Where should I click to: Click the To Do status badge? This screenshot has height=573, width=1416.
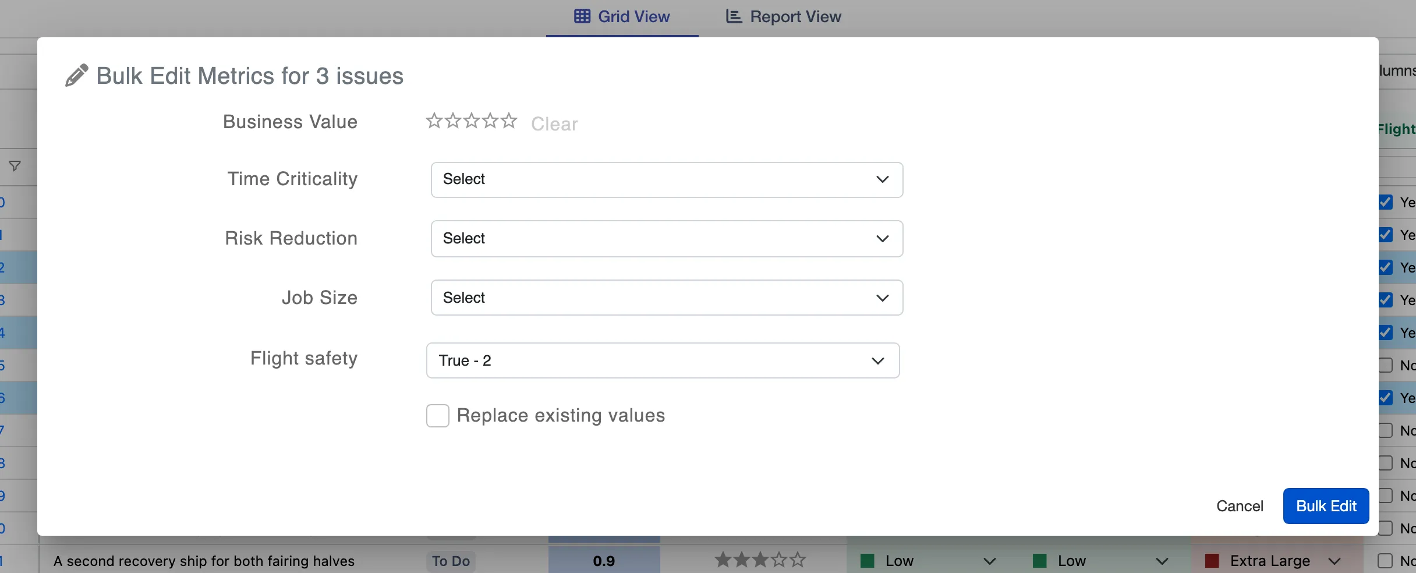[451, 561]
